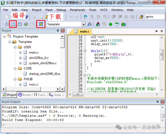Click the Select Software Packs icon
The height and width of the screenshot is (134, 166).
pyautogui.click(x=117, y=24)
